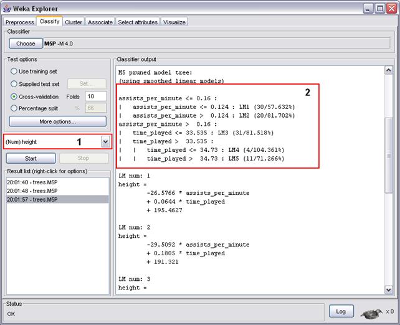Open the Cluster tab

(73, 22)
